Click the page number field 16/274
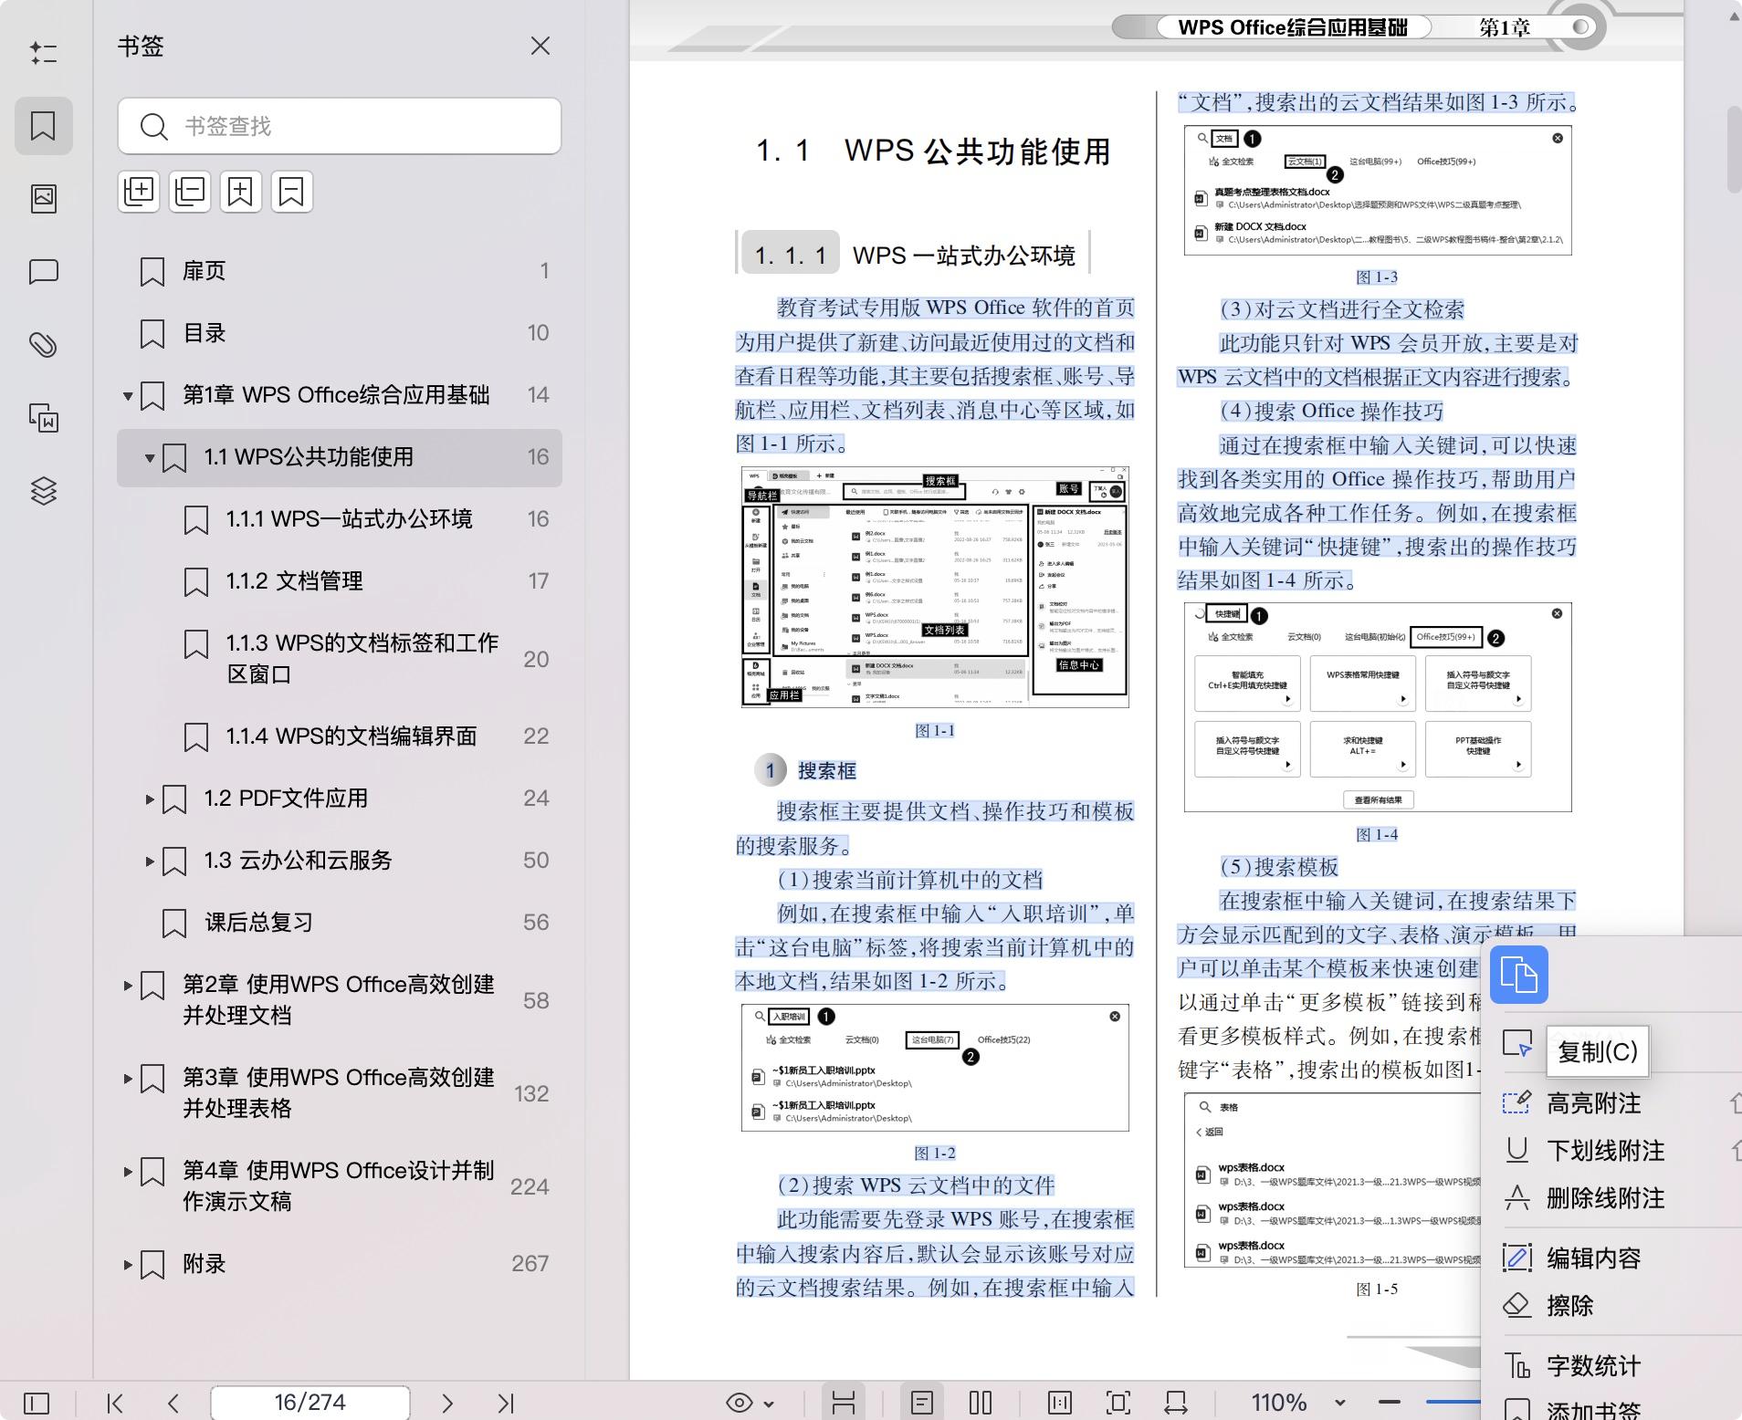Screen dimensions: 1742x1420 point(310,1403)
